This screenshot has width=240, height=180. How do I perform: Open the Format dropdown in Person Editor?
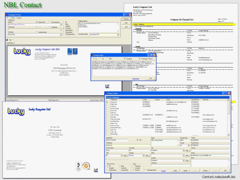[x=188, y=145]
